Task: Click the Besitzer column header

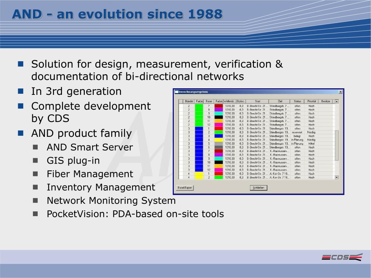Action: pos(326,101)
